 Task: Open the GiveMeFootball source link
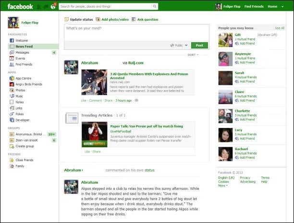click(x=121, y=131)
